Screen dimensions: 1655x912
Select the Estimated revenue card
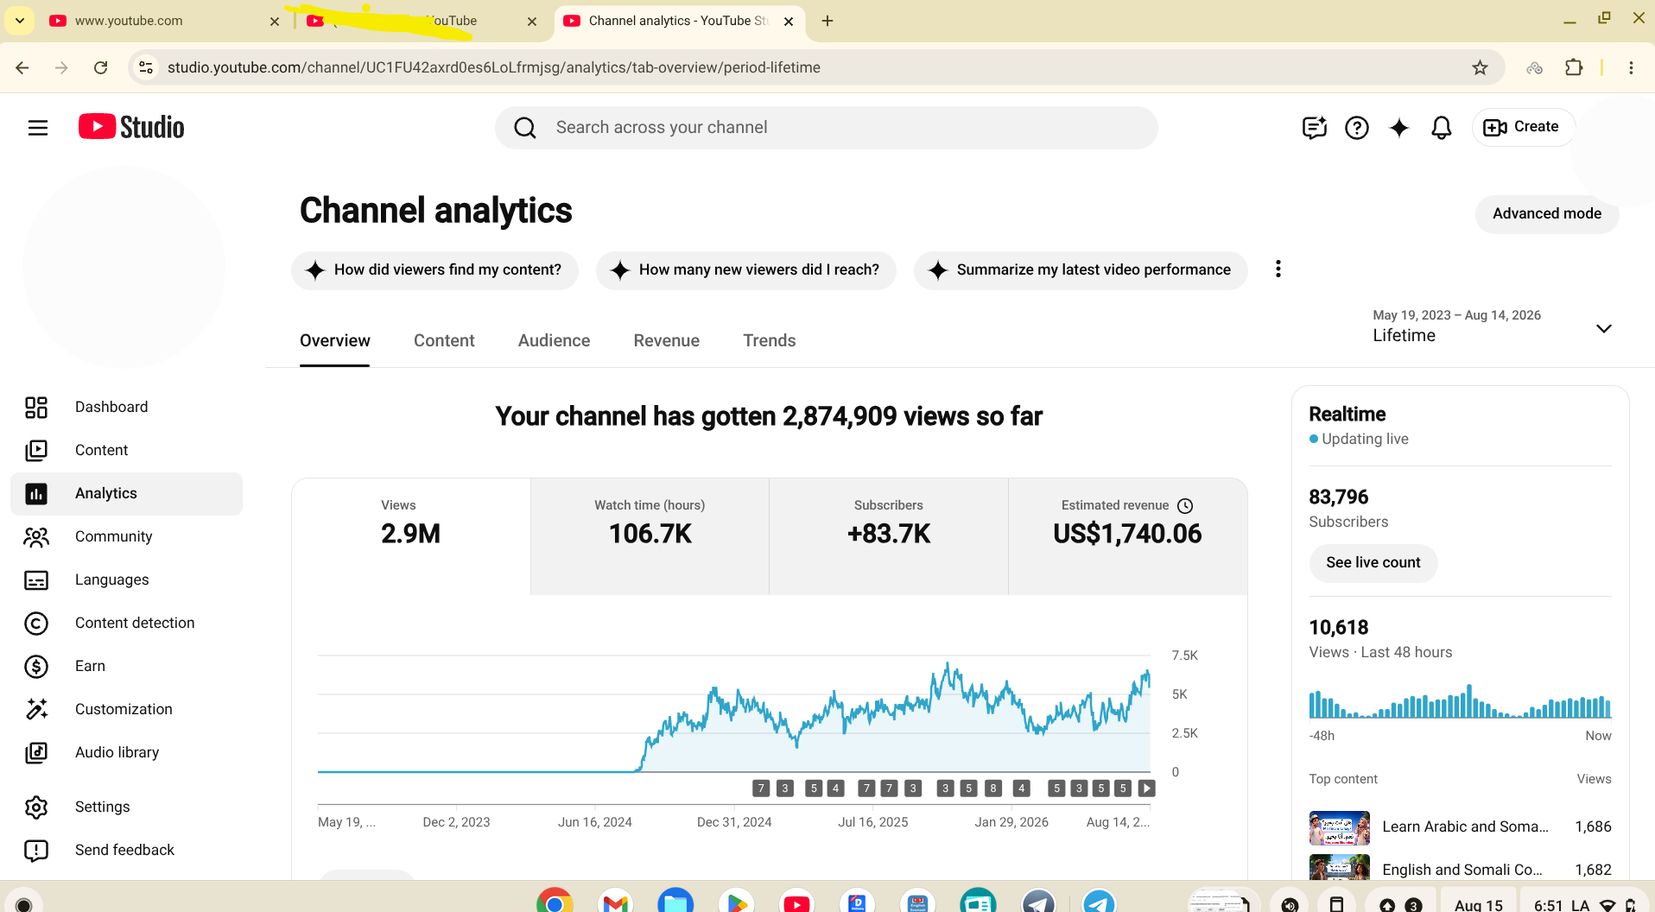[1127, 536]
